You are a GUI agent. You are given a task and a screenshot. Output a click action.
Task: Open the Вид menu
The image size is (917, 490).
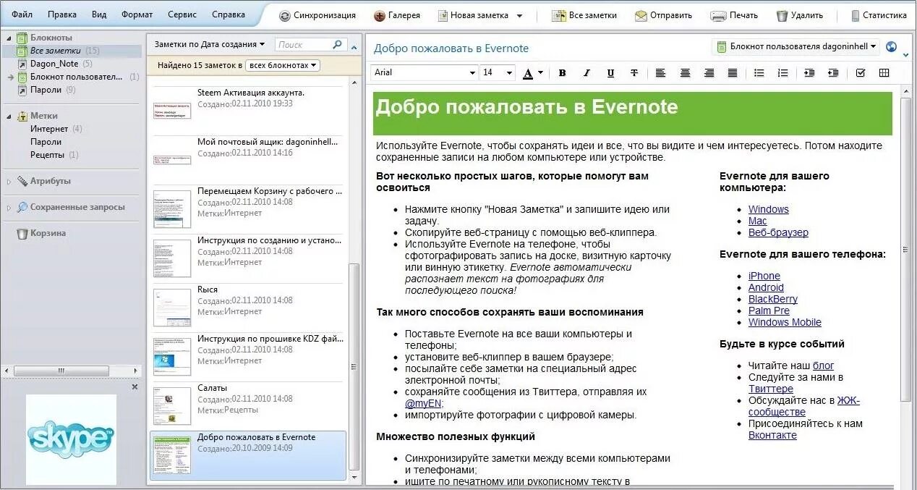(x=99, y=14)
